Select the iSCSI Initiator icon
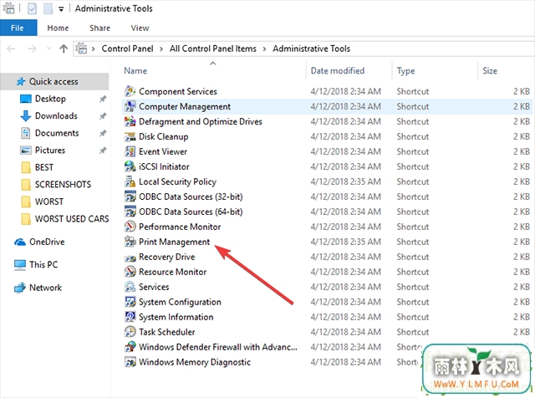The height and width of the screenshot is (398, 535). click(130, 166)
